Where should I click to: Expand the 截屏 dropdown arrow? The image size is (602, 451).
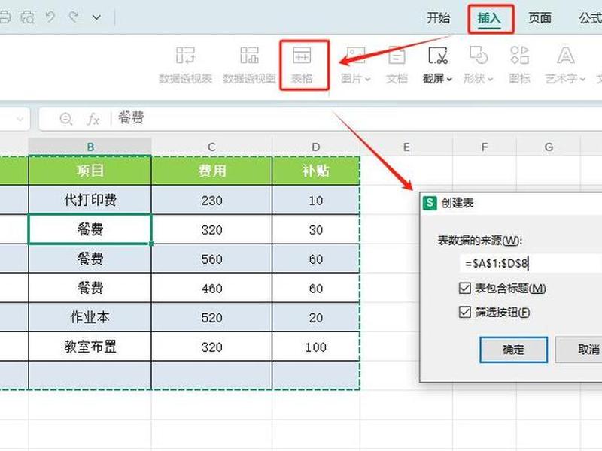pyautogui.click(x=449, y=79)
